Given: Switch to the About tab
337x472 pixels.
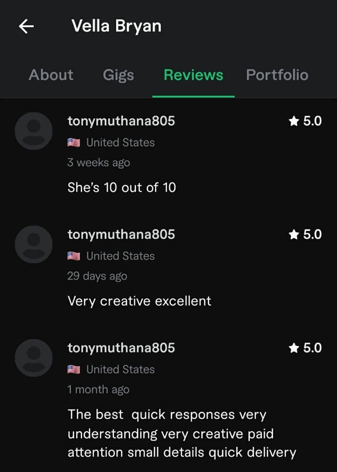Looking at the screenshot, I should (x=51, y=75).
